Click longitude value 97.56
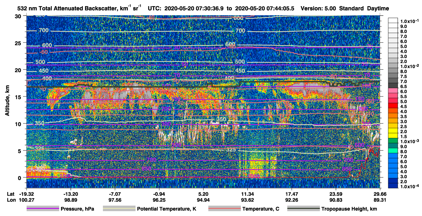Viewport: 422px width, 216px height. 115,200
